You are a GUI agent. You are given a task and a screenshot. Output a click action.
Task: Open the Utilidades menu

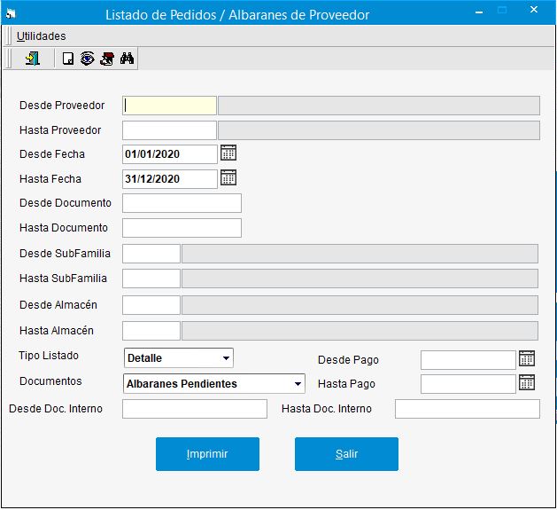click(x=42, y=36)
